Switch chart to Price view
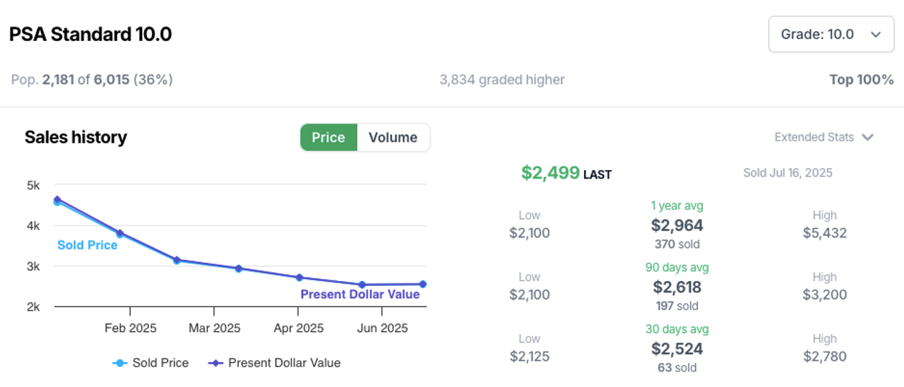Viewport: 904px width, 387px height. pos(328,137)
